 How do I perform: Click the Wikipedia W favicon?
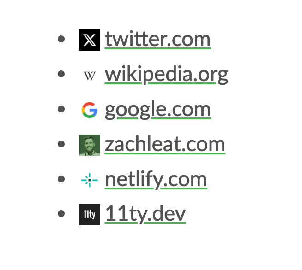90,76
